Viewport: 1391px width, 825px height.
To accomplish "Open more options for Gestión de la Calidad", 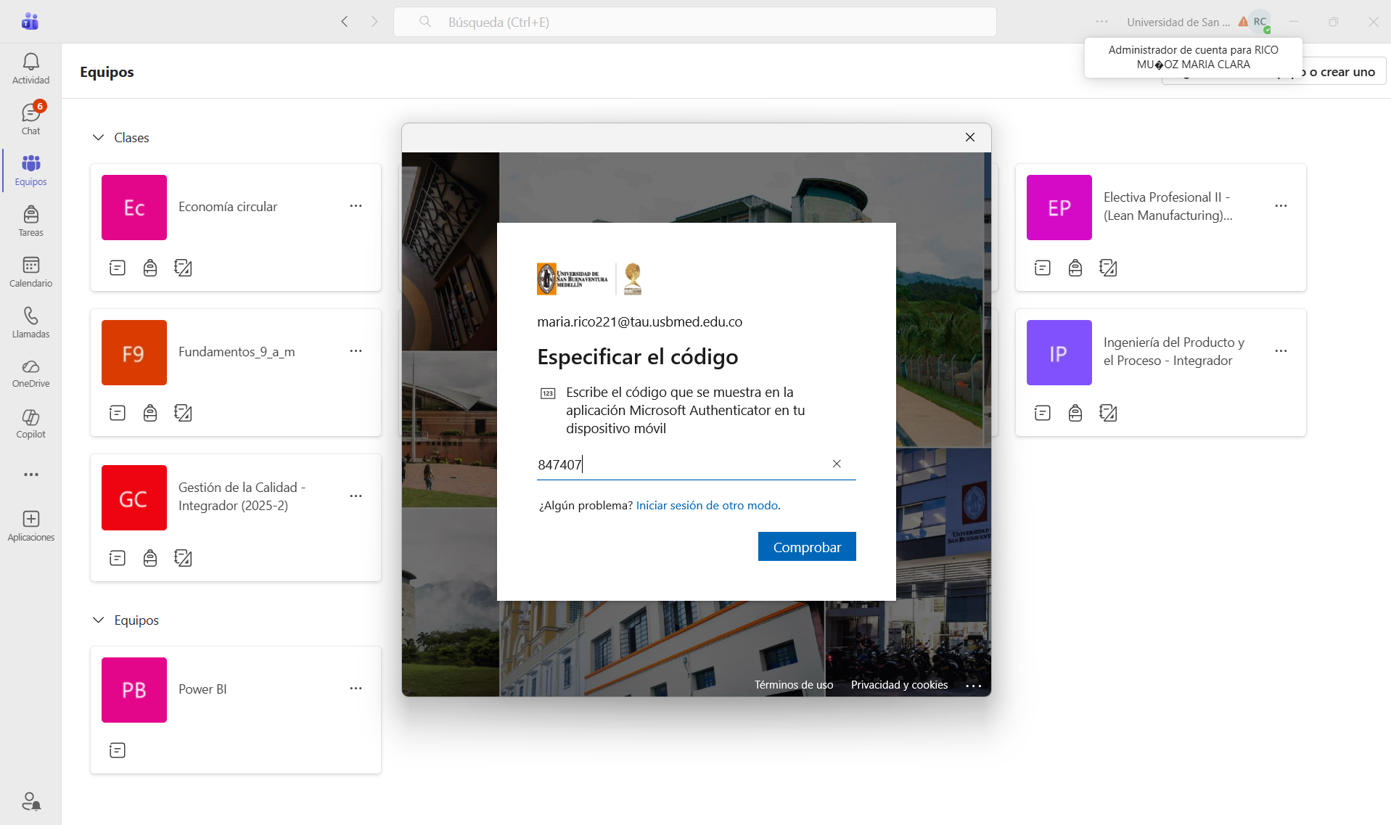I will click(356, 496).
